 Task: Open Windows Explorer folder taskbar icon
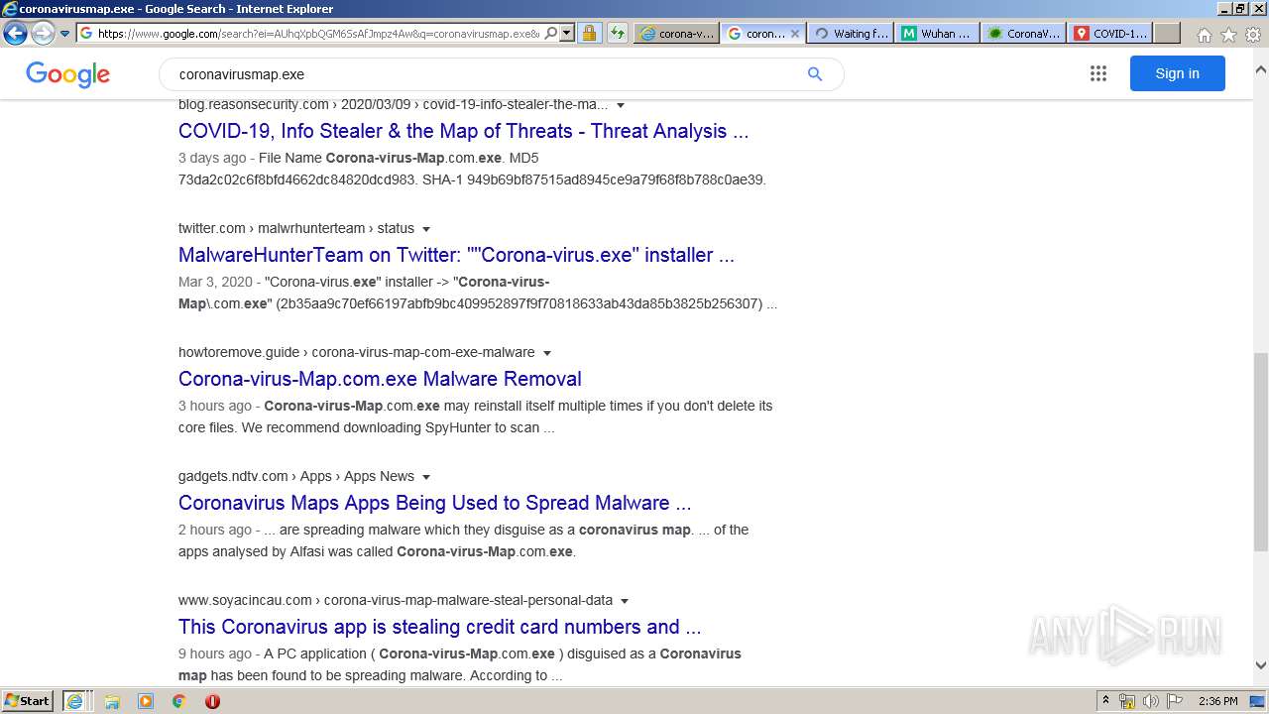tap(112, 701)
